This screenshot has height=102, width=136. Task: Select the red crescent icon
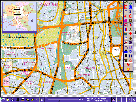[131, 16]
